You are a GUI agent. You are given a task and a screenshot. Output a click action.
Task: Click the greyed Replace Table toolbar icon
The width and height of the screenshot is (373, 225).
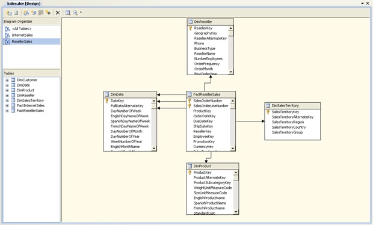(x=41, y=13)
